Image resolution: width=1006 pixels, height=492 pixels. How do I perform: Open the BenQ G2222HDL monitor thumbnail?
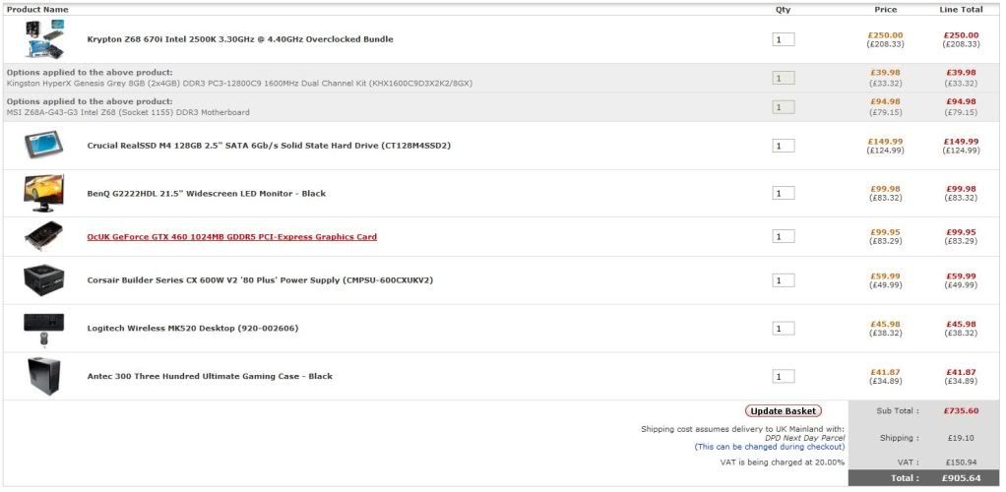(44, 193)
